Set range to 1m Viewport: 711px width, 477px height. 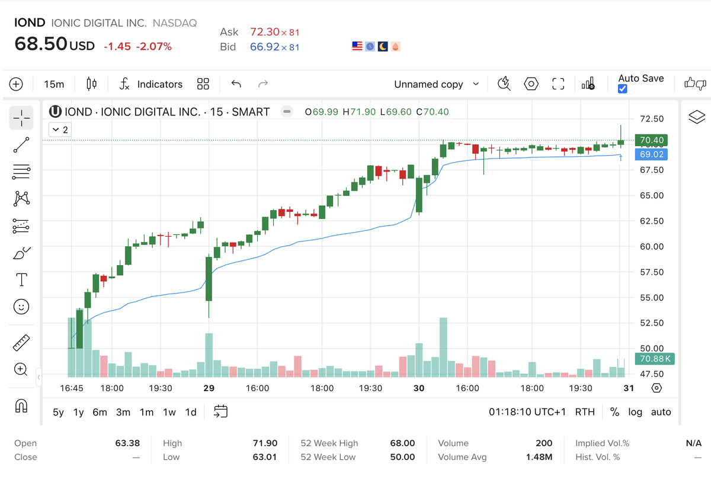click(x=146, y=412)
